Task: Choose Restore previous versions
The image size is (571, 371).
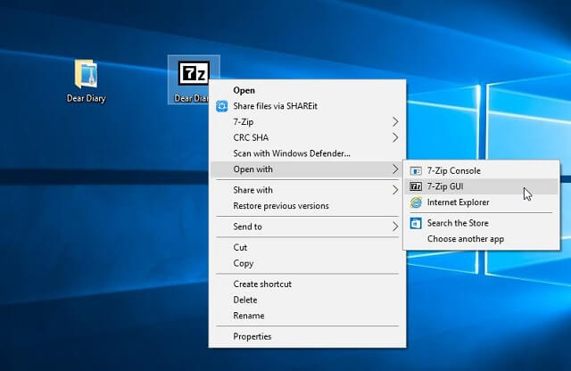Action: (307, 206)
